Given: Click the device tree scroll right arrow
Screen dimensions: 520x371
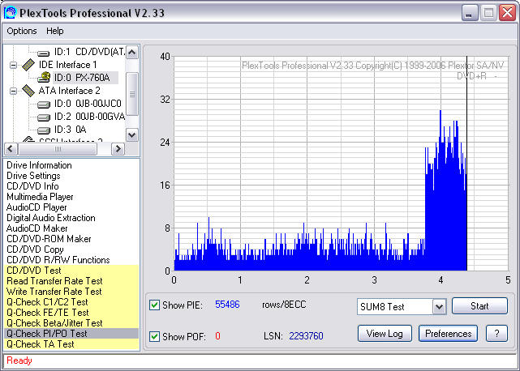Looking at the screenshot, I should (118, 149).
